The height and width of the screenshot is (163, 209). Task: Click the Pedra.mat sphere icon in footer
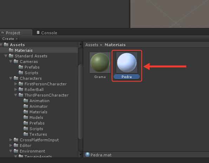[87, 155]
